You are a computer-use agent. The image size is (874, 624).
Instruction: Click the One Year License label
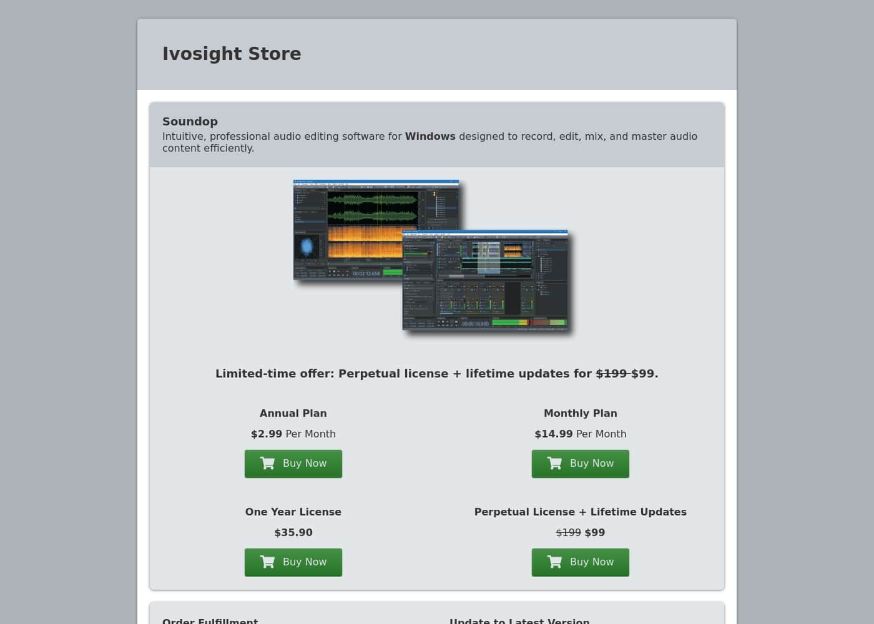pos(293,512)
